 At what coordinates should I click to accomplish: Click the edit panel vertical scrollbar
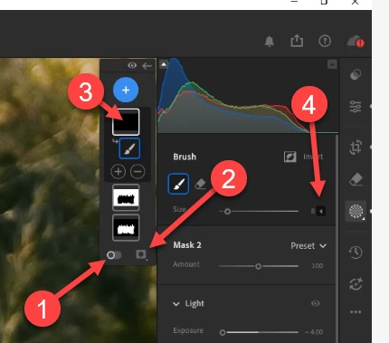click(x=337, y=238)
